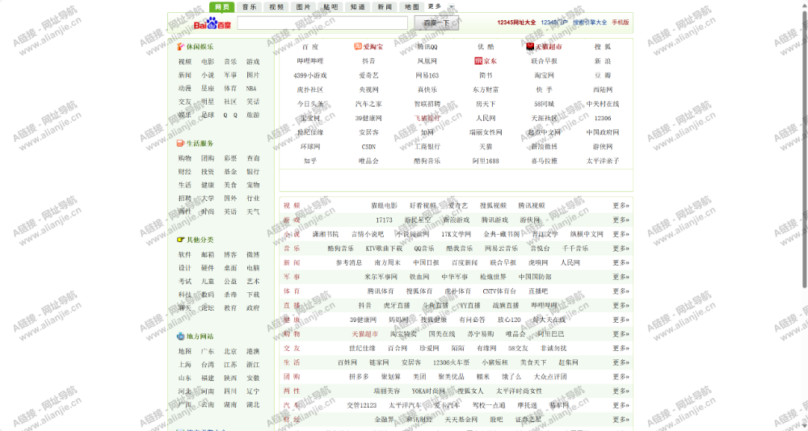Open 工商银行 in the top grid

[427, 147]
